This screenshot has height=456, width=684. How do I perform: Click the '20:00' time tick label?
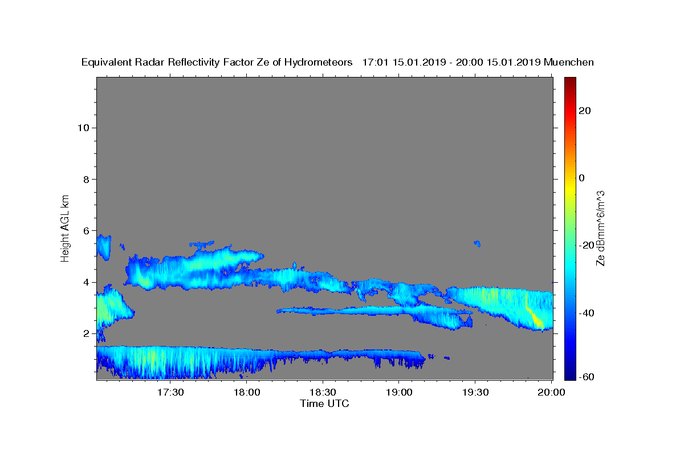(x=551, y=393)
